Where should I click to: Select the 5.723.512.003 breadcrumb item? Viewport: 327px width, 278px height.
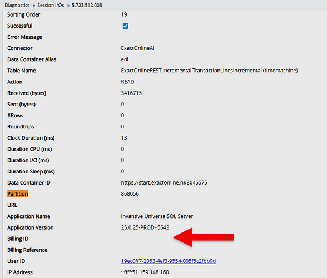[x=87, y=5]
